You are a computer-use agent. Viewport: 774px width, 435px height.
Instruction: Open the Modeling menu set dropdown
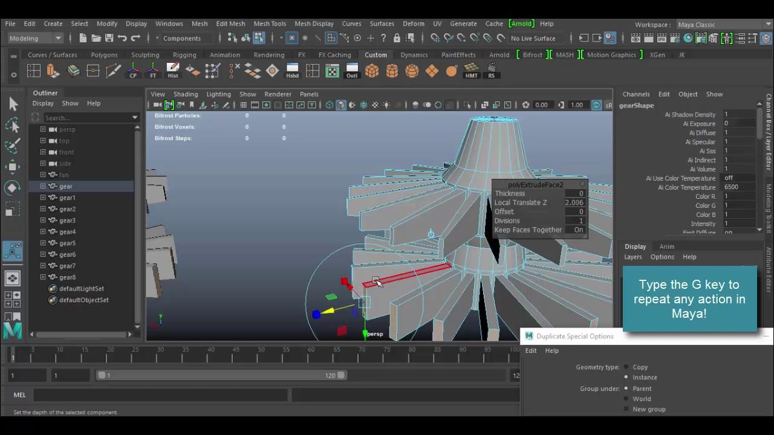[x=35, y=38]
